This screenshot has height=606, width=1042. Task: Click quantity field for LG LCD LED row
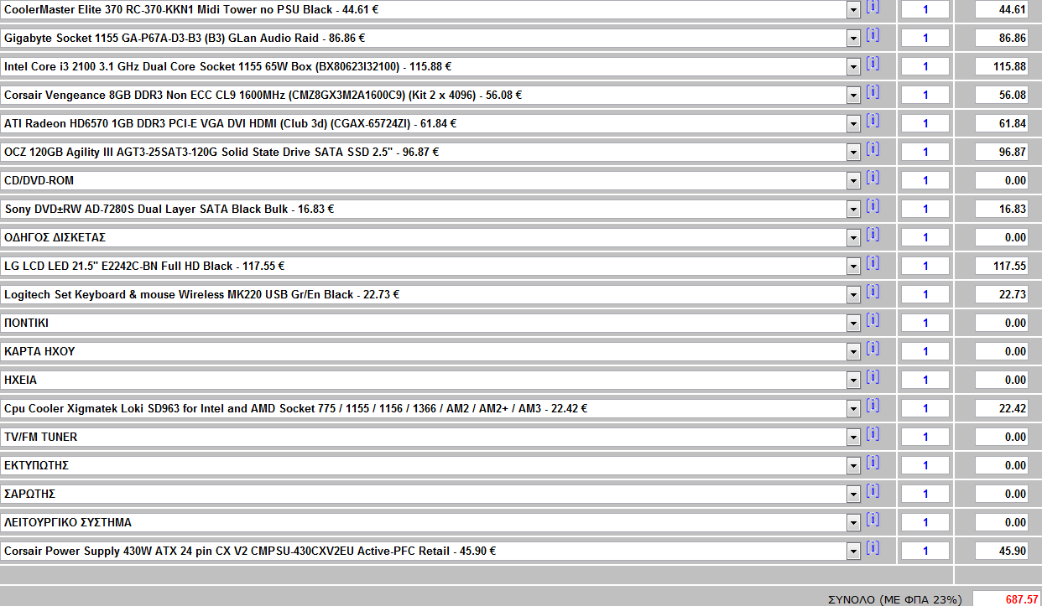[925, 267]
